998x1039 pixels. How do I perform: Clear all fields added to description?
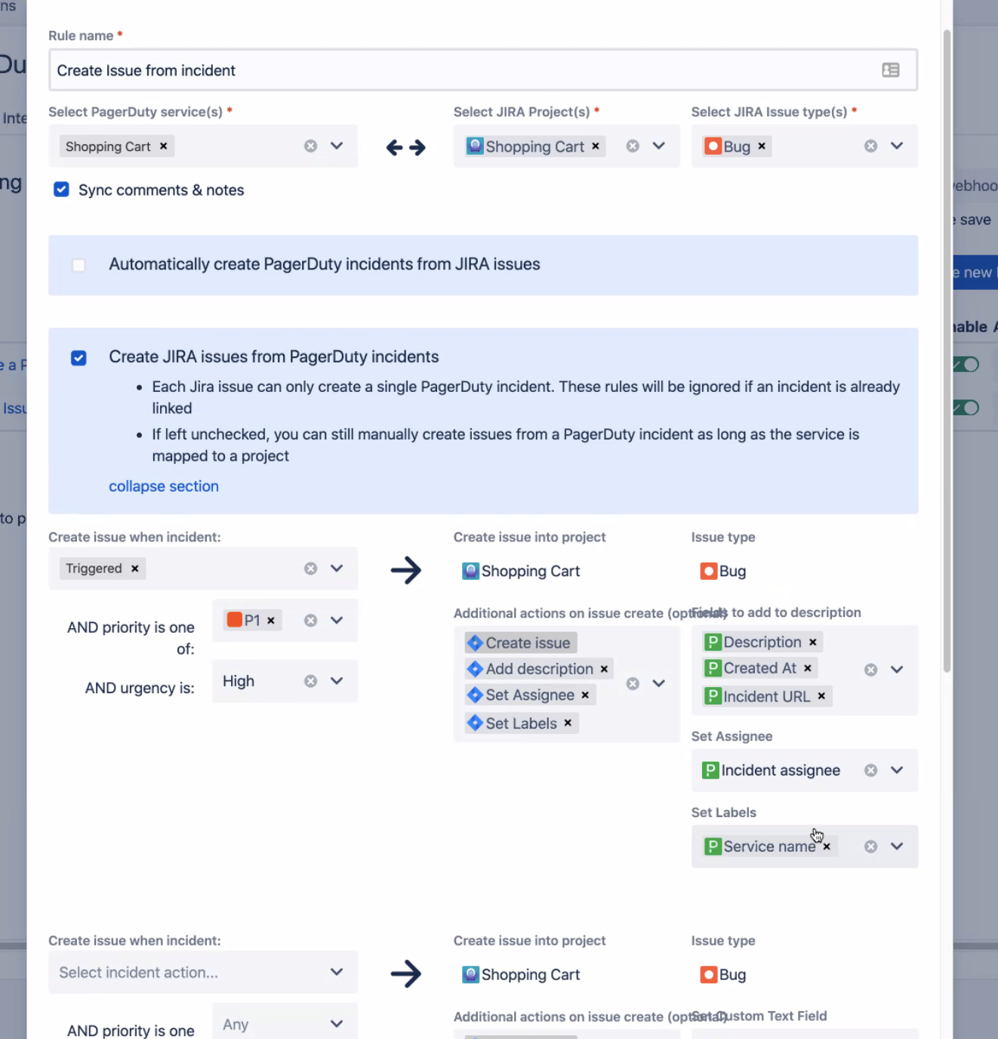pos(870,670)
